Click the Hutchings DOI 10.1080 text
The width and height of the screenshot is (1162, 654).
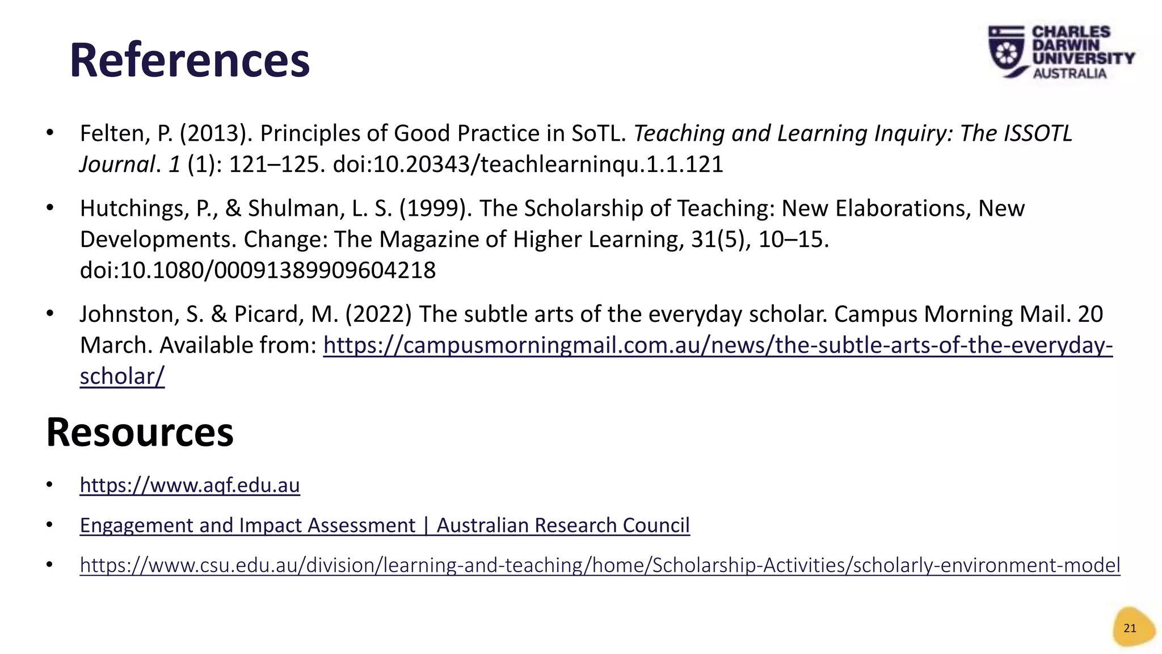[258, 270]
